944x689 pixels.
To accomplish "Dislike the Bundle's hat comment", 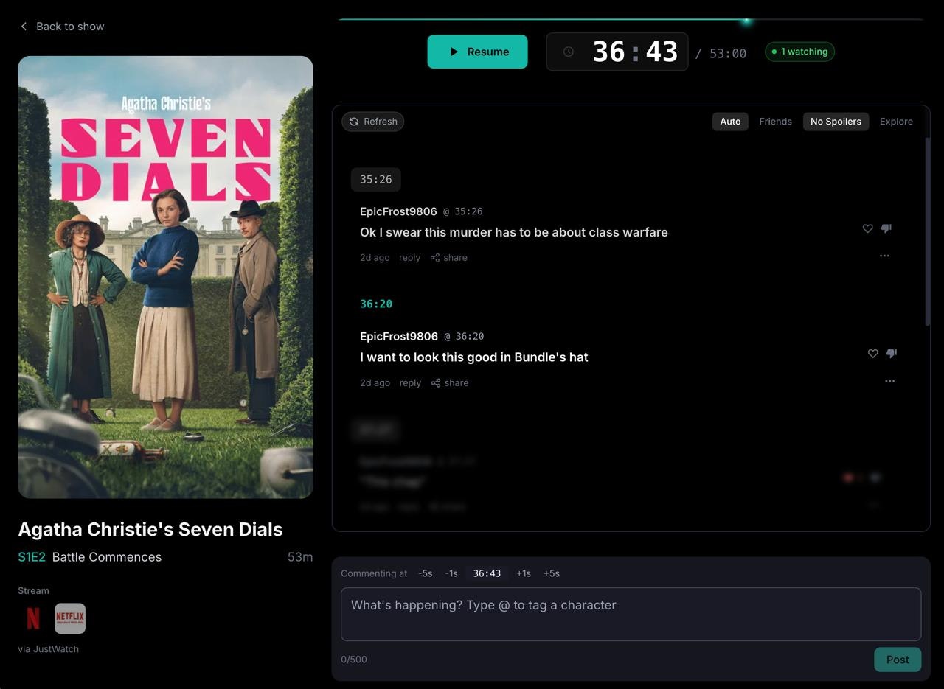I will point(892,354).
